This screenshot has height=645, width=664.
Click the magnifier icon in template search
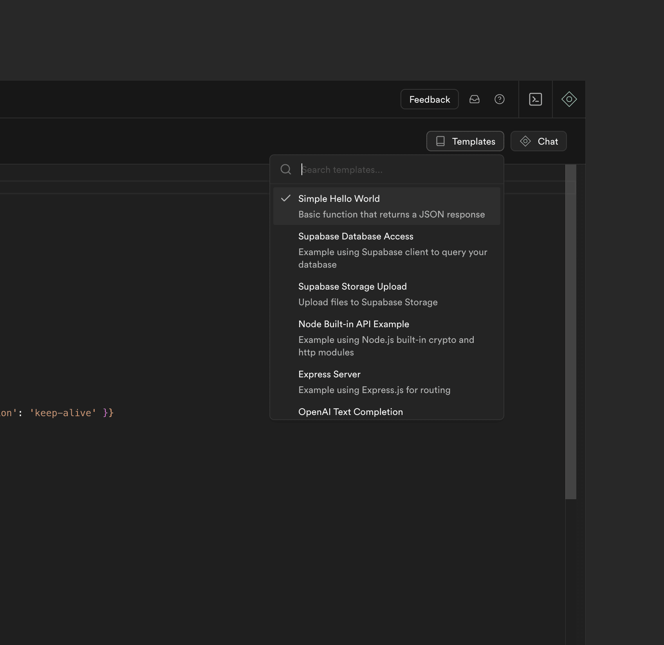click(x=286, y=169)
